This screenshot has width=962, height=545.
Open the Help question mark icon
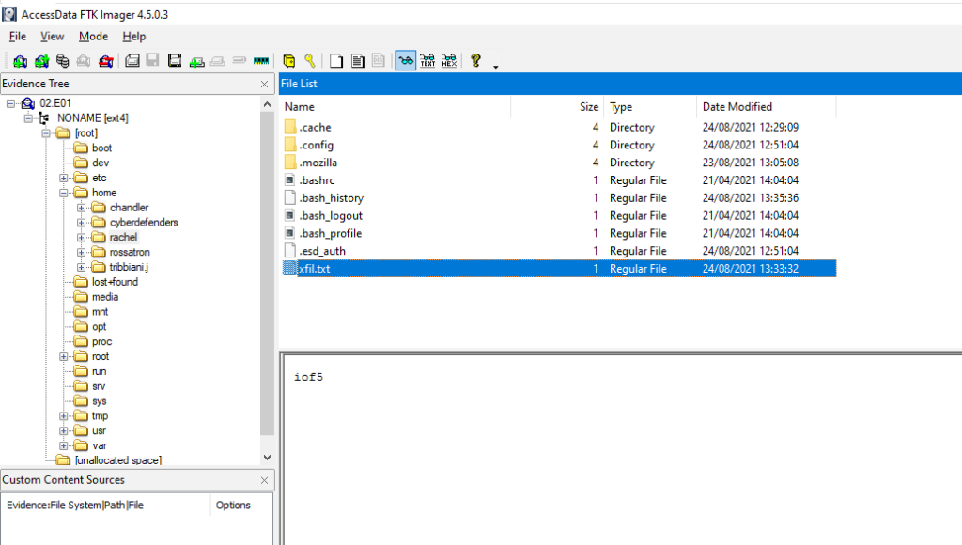tap(474, 60)
